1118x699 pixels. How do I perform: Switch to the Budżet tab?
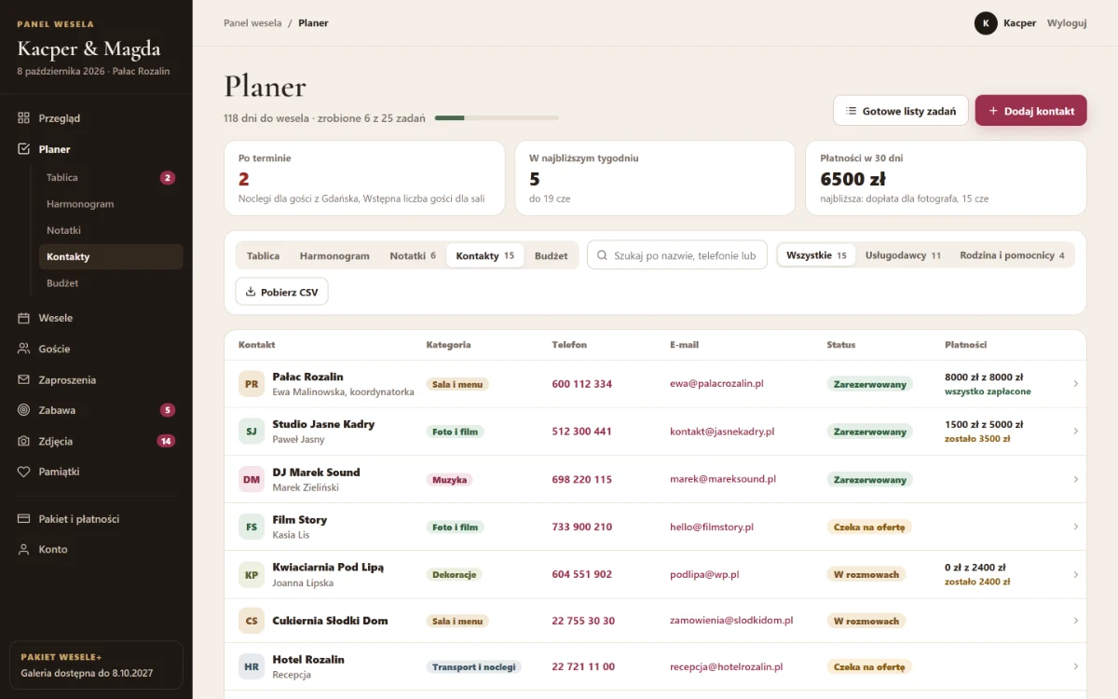click(x=552, y=255)
